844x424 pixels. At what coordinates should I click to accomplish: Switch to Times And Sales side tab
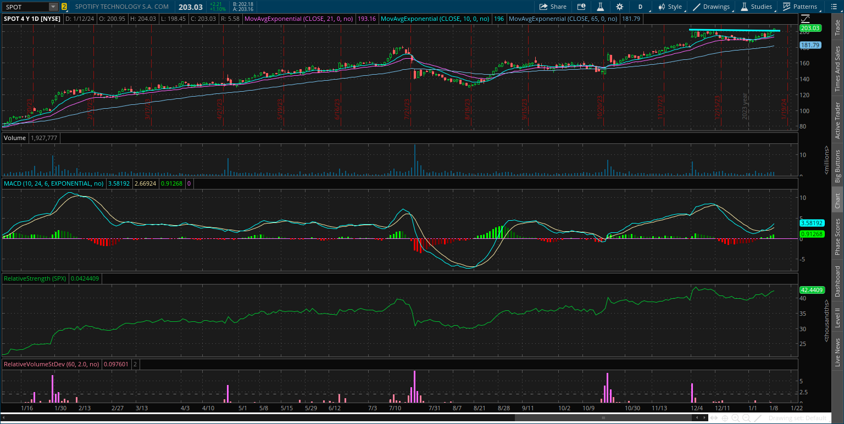(x=837, y=69)
